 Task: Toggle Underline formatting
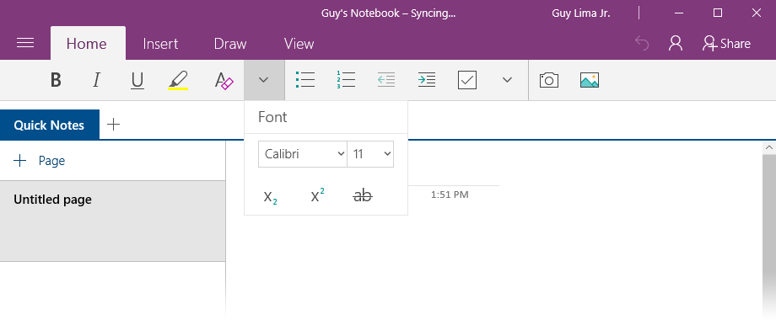pyautogui.click(x=137, y=81)
